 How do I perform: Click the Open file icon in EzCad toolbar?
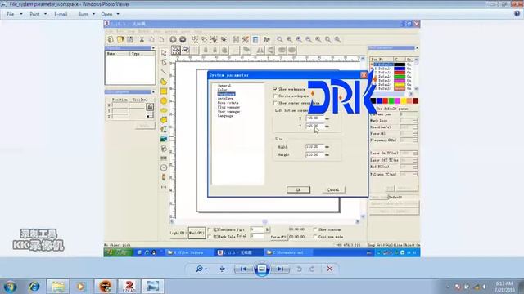pyautogui.click(x=120, y=39)
